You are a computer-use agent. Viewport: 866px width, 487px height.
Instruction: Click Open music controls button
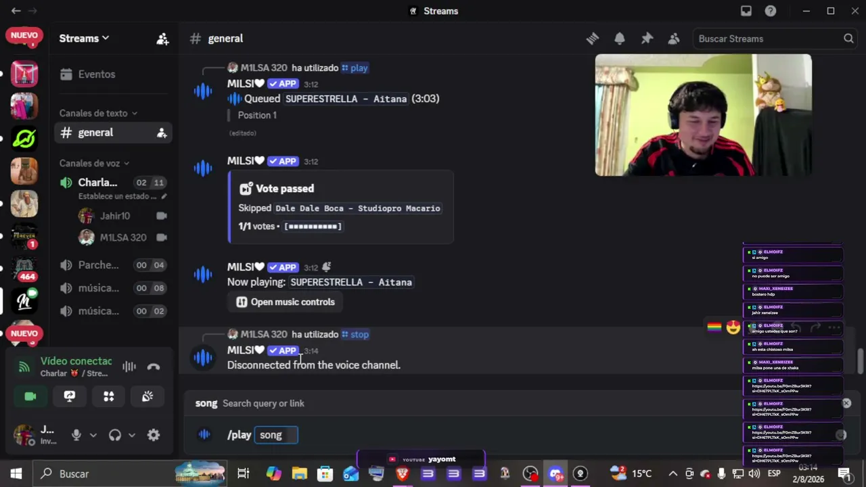point(286,302)
